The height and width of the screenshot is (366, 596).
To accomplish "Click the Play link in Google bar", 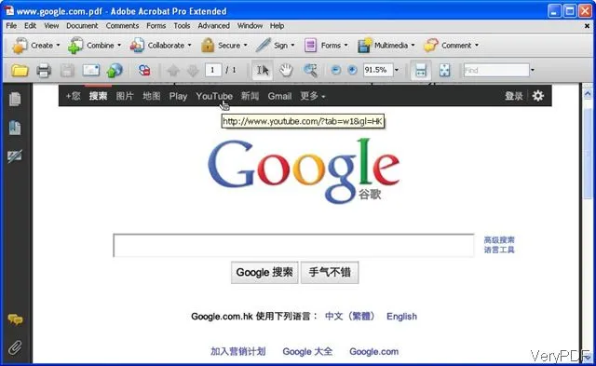I will [178, 96].
